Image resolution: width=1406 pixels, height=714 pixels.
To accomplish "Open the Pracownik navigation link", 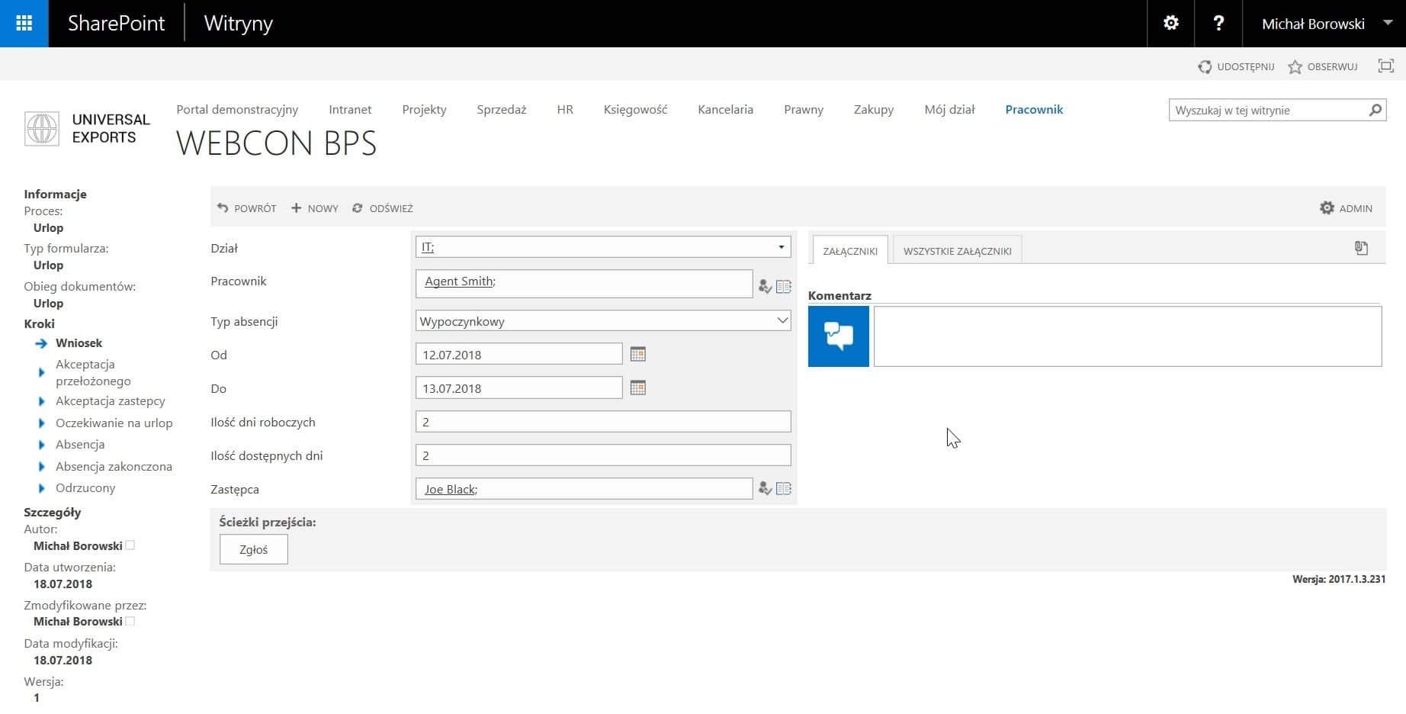I will (1034, 109).
